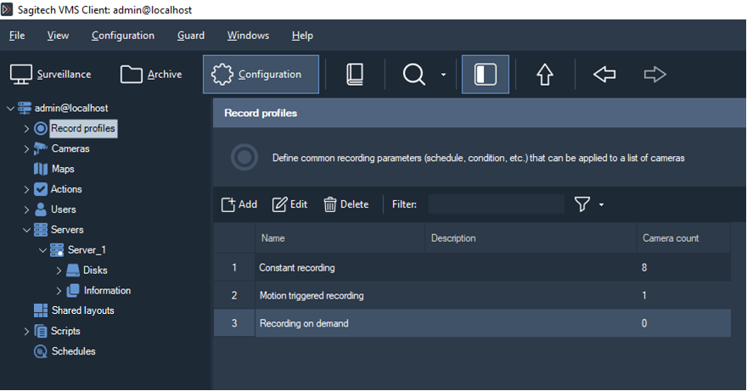The image size is (747, 391).
Task: Click the up arrow toolbar icon
Action: (x=545, y=75)
